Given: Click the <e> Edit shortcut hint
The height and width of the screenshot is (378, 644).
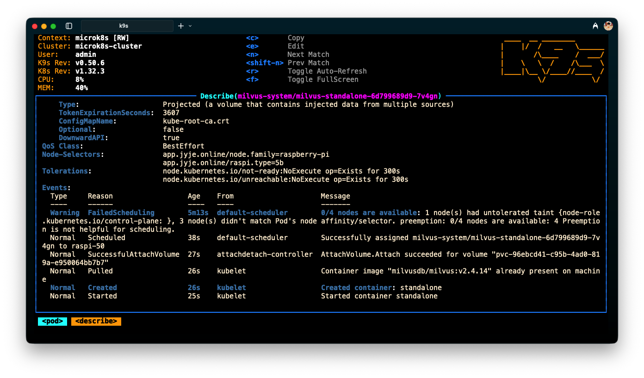Looking at the screenshot, I should (x=275, y=46).
